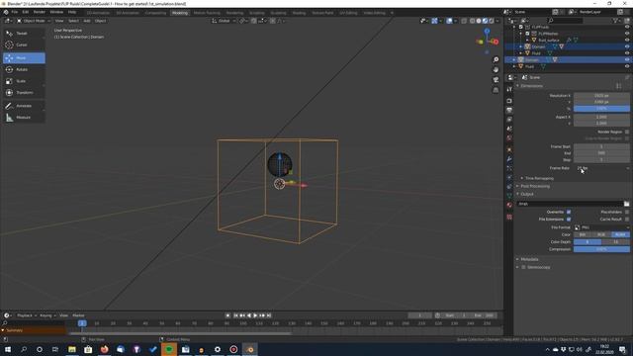Screen dimensions: 633x356
Task: Open the View Layer properties tab icon
Action: click(509, 120)
